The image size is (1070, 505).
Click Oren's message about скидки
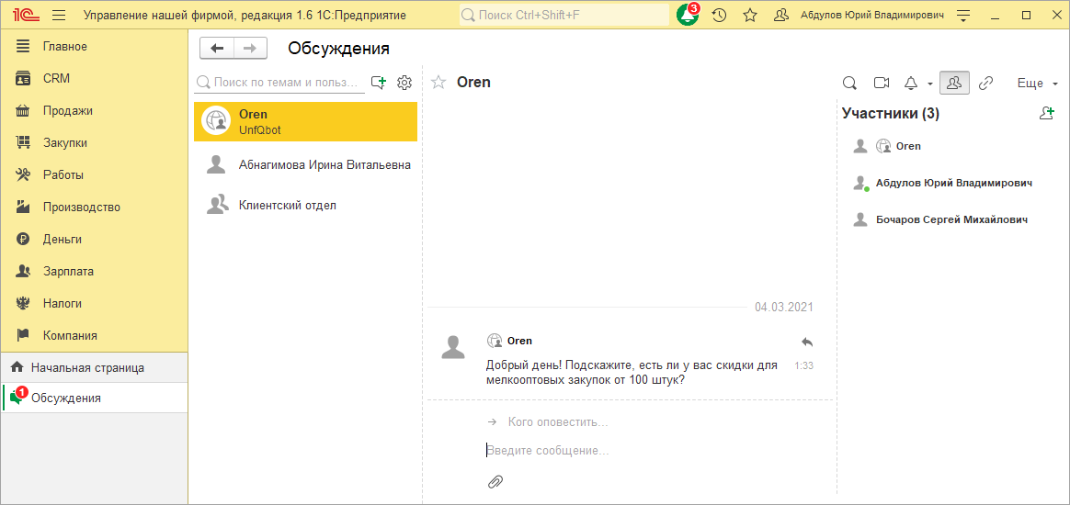[632, 373]
